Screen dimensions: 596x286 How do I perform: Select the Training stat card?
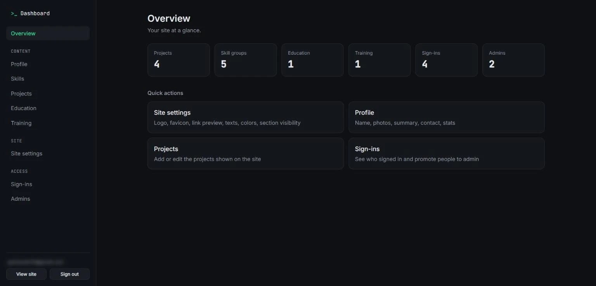[379, 60]
